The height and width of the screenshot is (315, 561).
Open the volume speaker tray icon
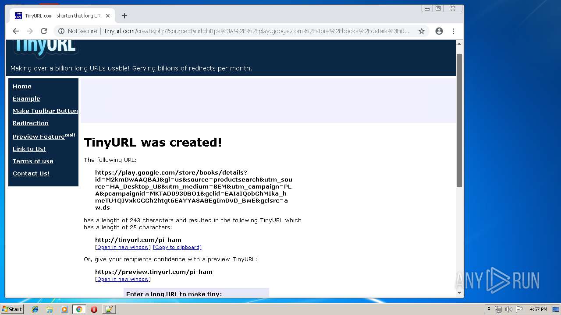coord(509,309)
